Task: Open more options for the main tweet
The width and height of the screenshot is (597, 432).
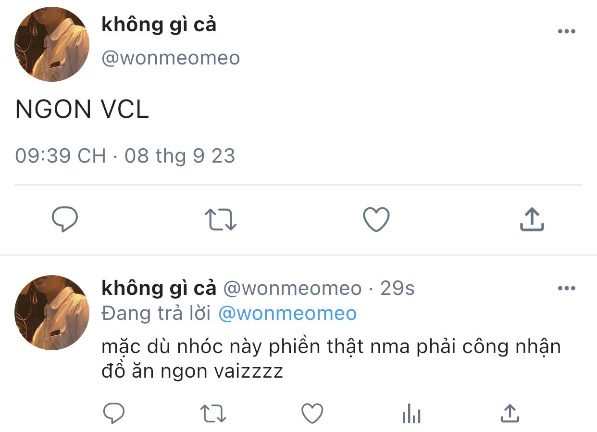Action: (566, 32)
